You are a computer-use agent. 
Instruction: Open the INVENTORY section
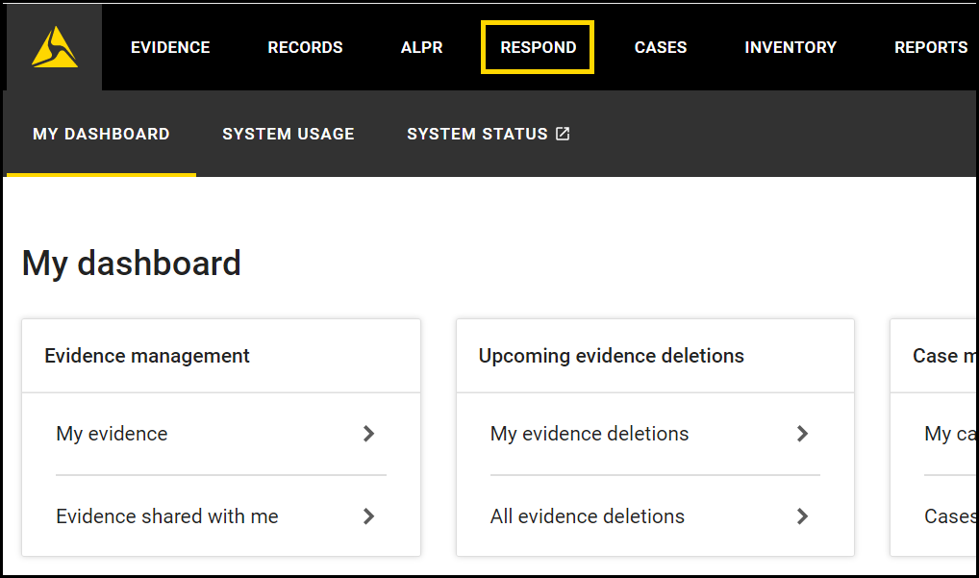tap(791, 46)
